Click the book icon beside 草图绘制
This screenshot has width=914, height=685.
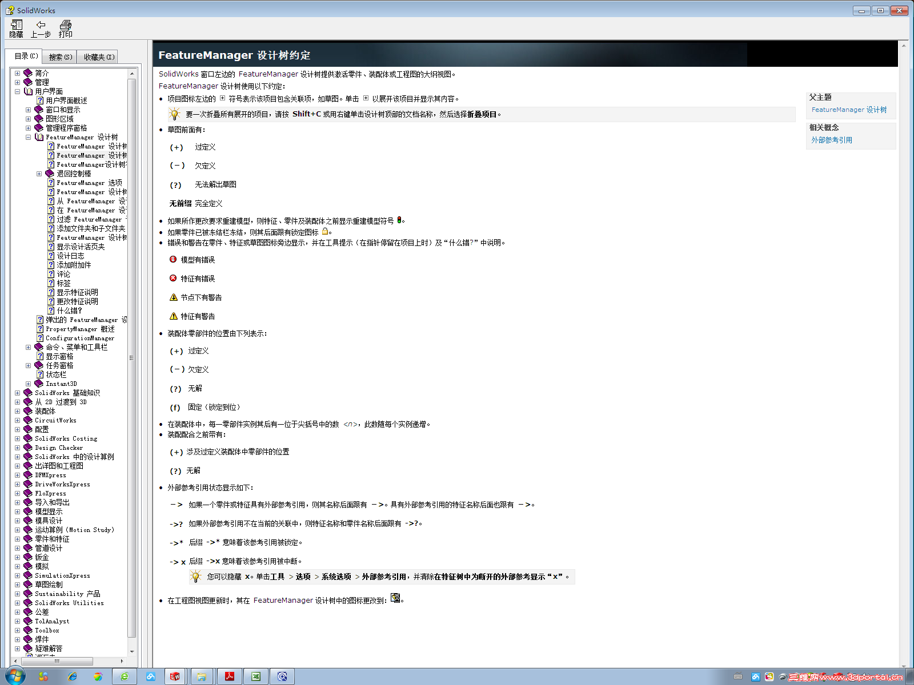(x=28, y=585)
